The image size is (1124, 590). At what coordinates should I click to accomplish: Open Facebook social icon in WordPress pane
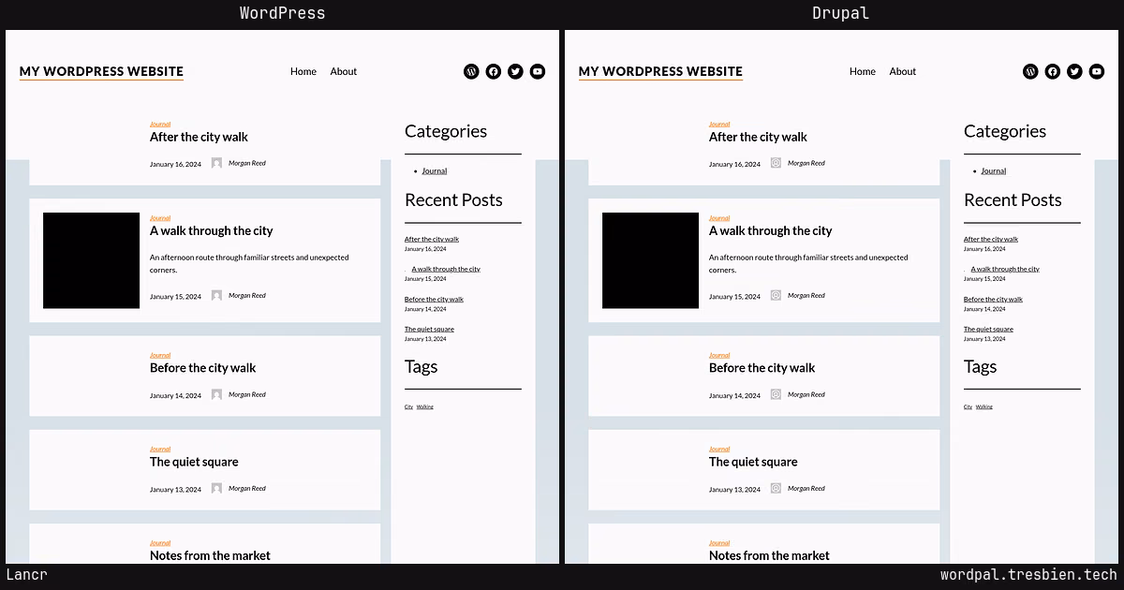pos(494,71)
